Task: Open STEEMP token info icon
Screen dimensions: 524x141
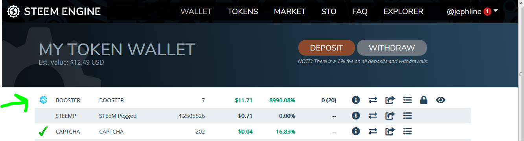Action: tap(356, 116)
